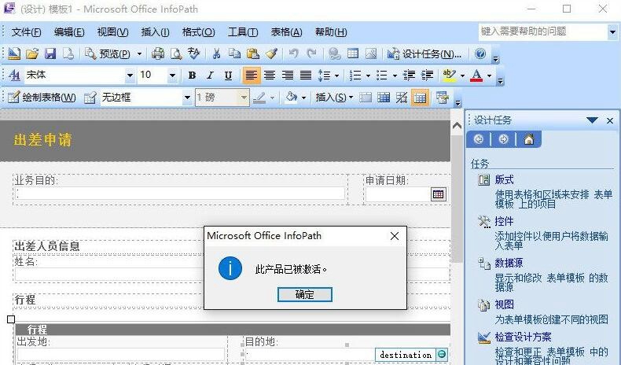Expand the numbering list dropdown arrow

(368, 76)
